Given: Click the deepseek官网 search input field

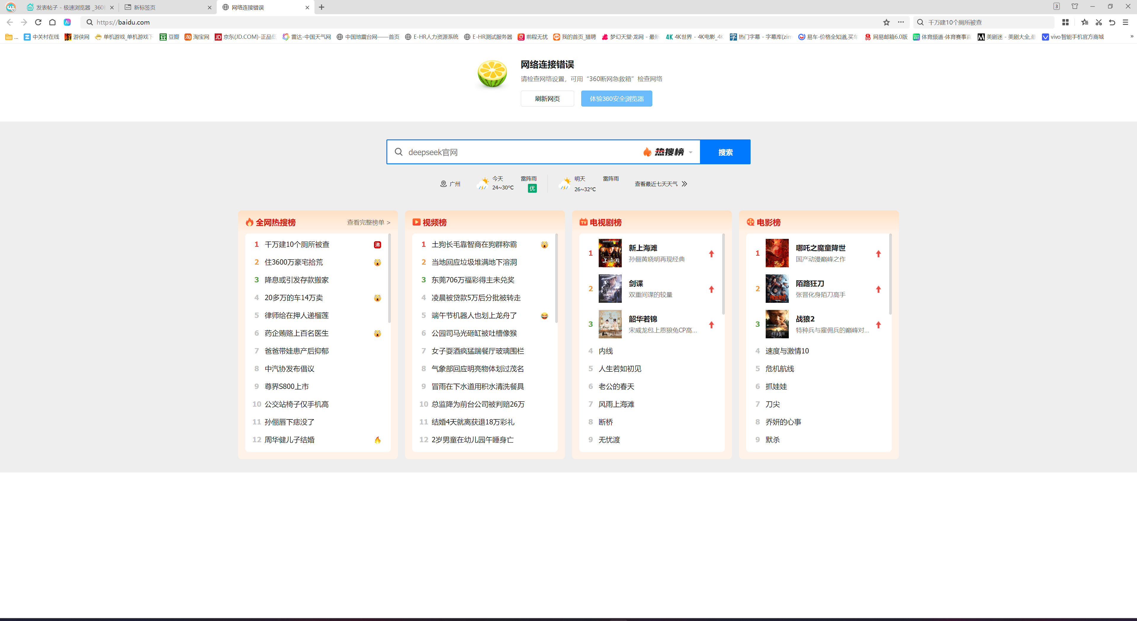Looking at the screenshot, I should (521, 152).
